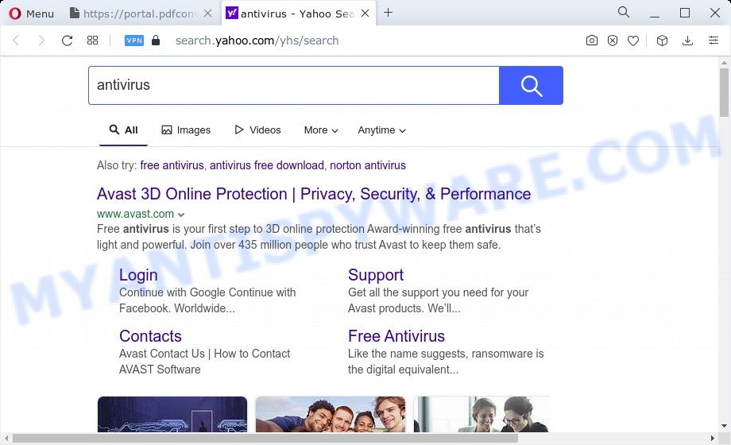Open extensions cube icon

662,41
